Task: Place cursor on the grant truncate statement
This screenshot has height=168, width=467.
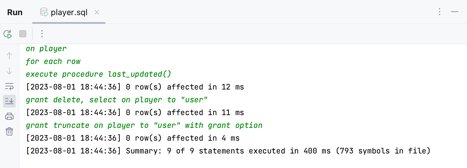Action: tap(144, 125)
